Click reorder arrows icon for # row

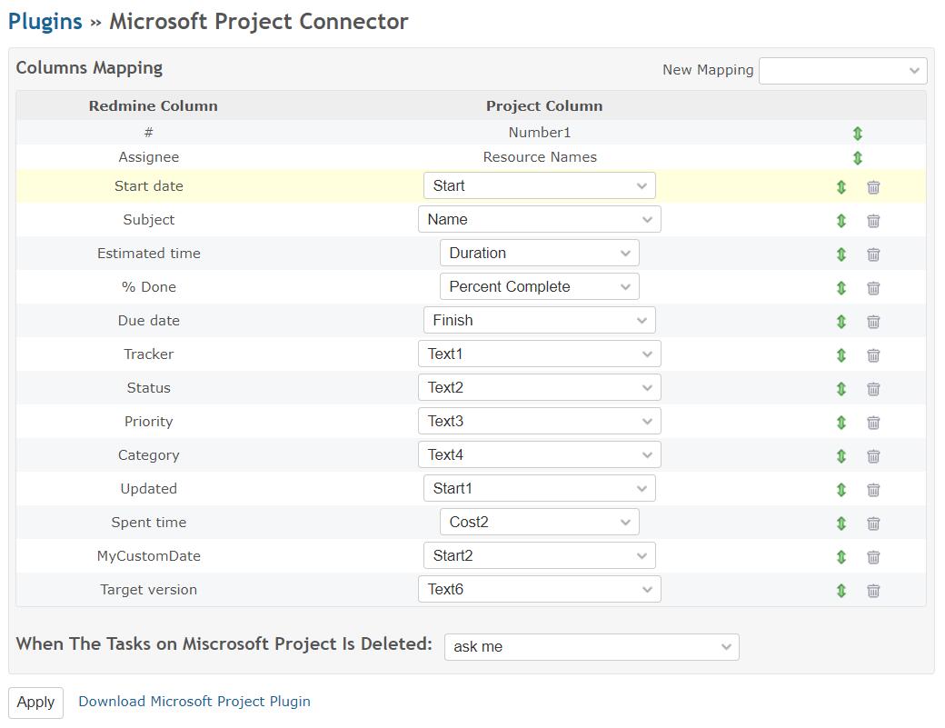(x=858, y=134)
